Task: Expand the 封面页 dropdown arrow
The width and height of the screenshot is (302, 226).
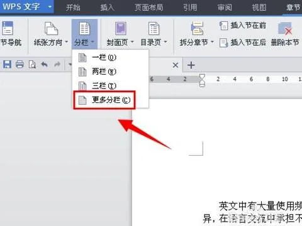Action: point(132,42)
